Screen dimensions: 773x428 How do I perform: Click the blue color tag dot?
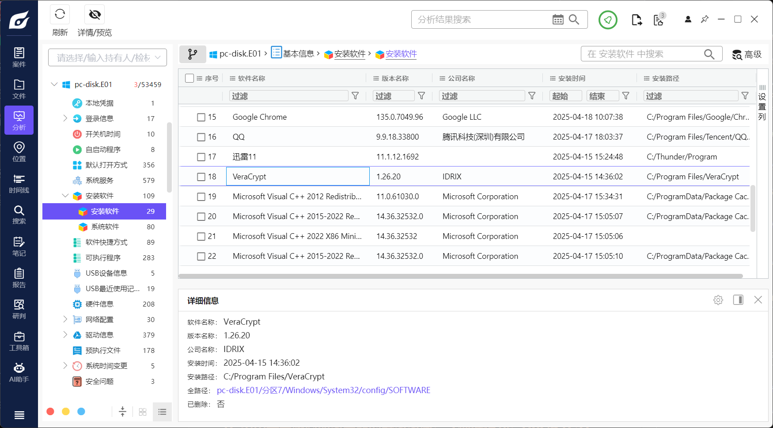[81, 412]
